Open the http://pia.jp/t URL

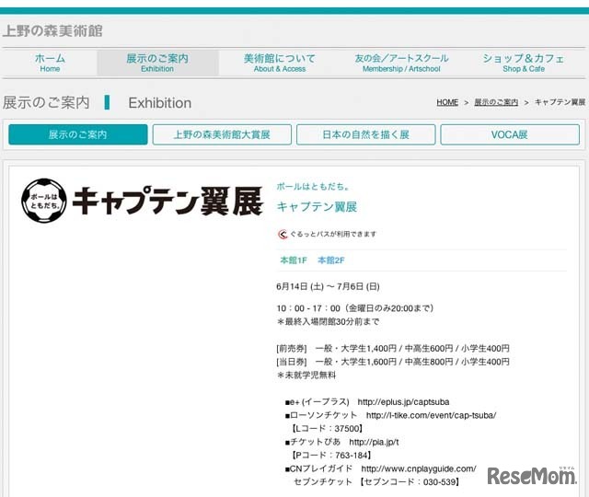coord(374,442)
